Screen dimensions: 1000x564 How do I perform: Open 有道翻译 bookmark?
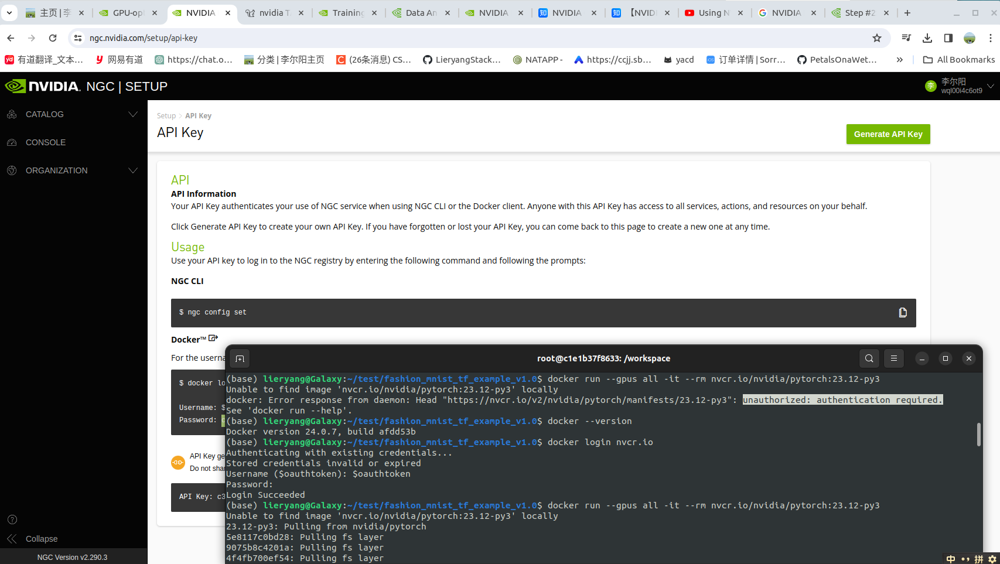(x=44, y=60)
